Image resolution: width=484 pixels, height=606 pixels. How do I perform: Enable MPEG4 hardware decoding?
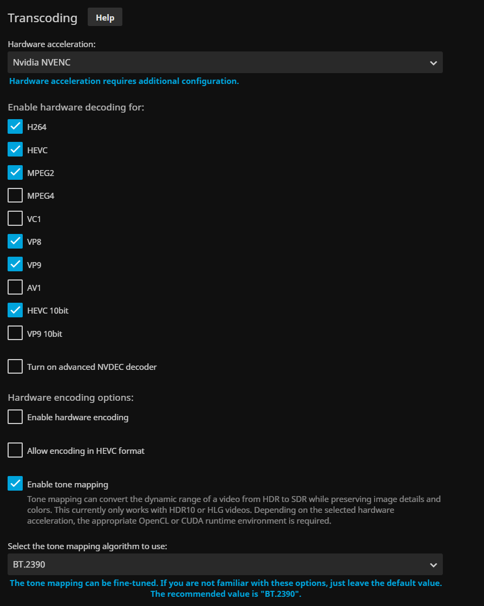tap(15, 196)
